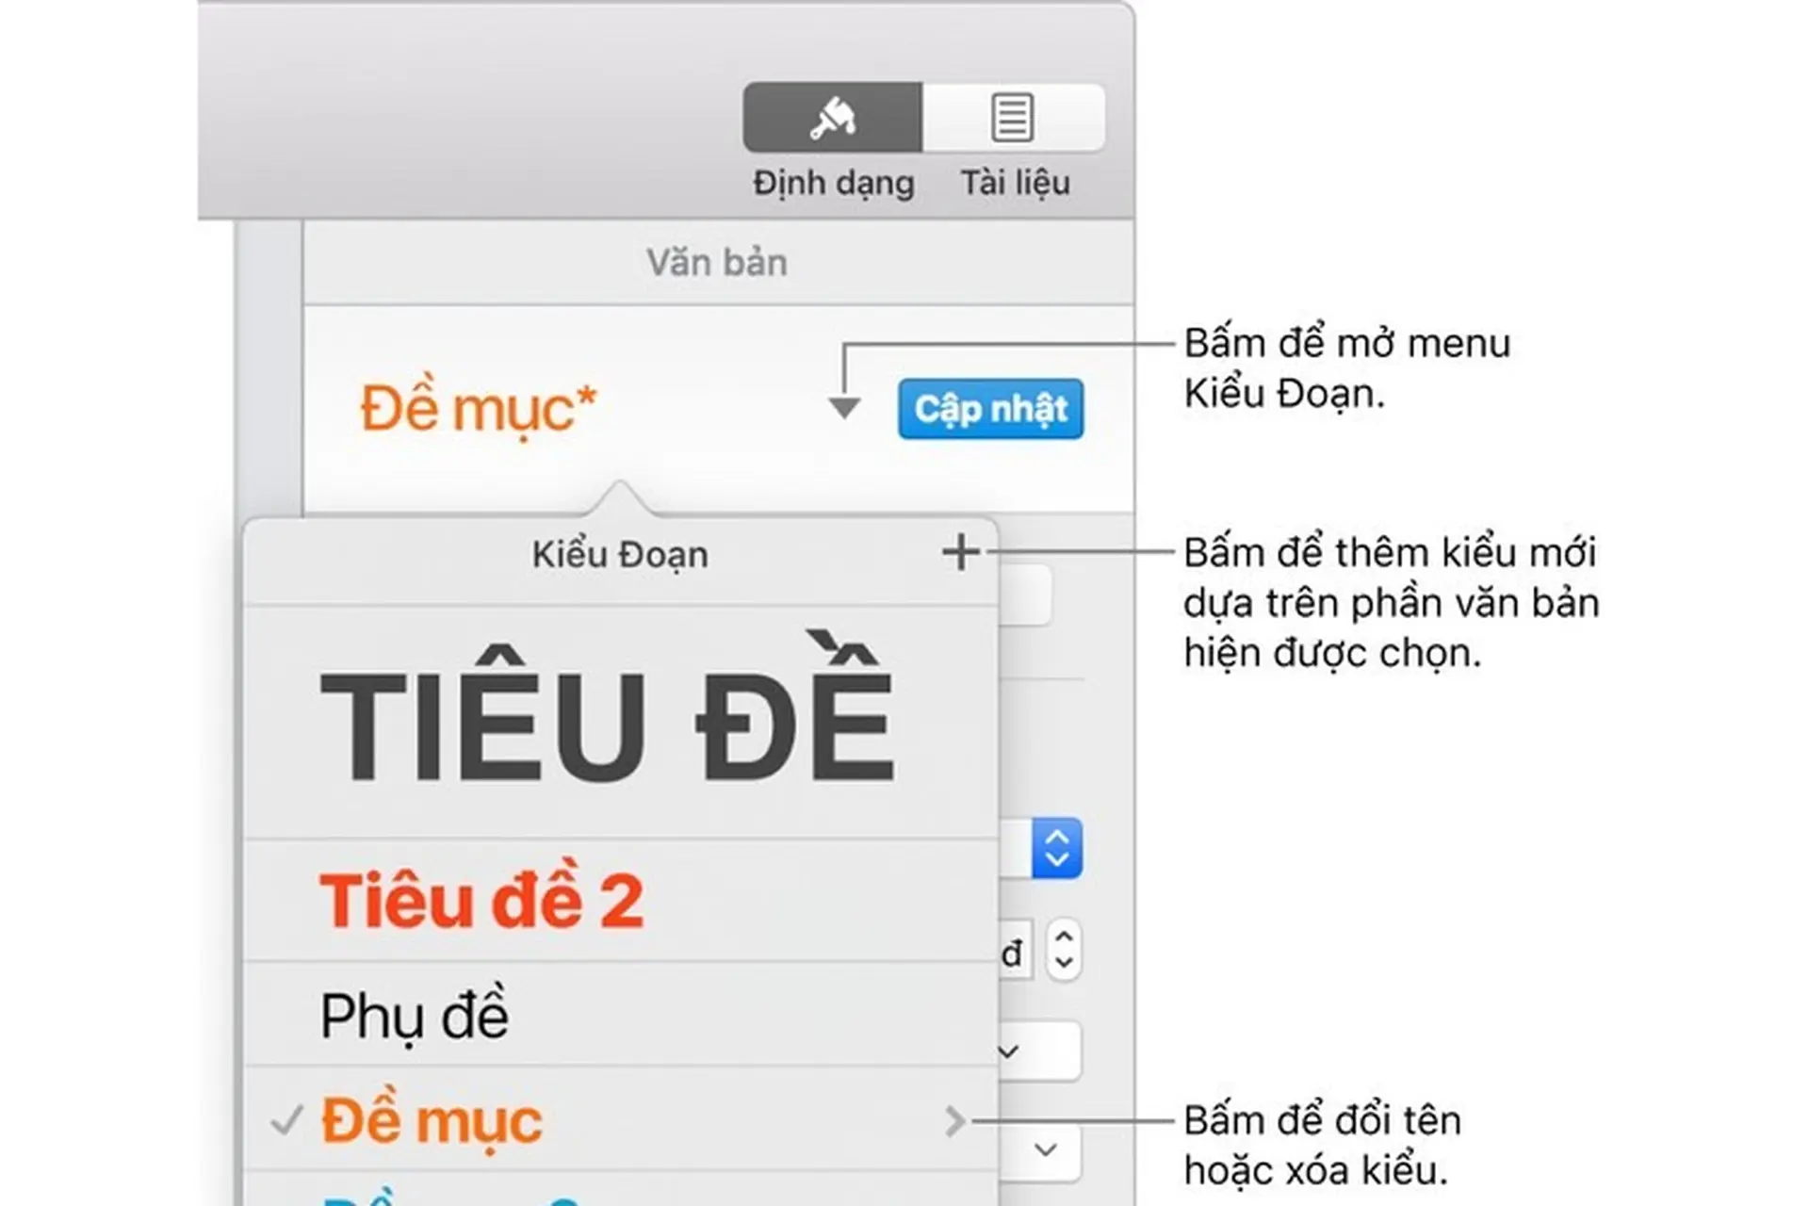Image resolution: width=1809 pixels, height=1206 pixels.
Task: Open the Kiểu Đoạn menu arrow
Action: 844,407
